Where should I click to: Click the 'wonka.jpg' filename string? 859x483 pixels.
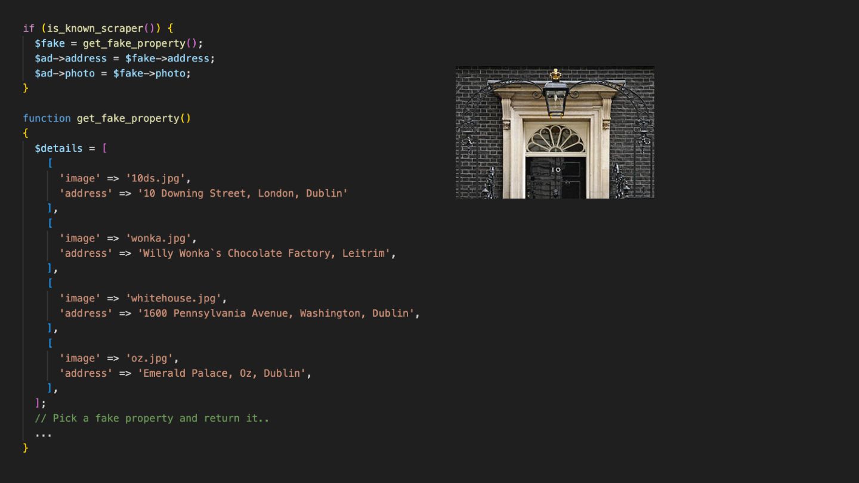click(158, 239)
